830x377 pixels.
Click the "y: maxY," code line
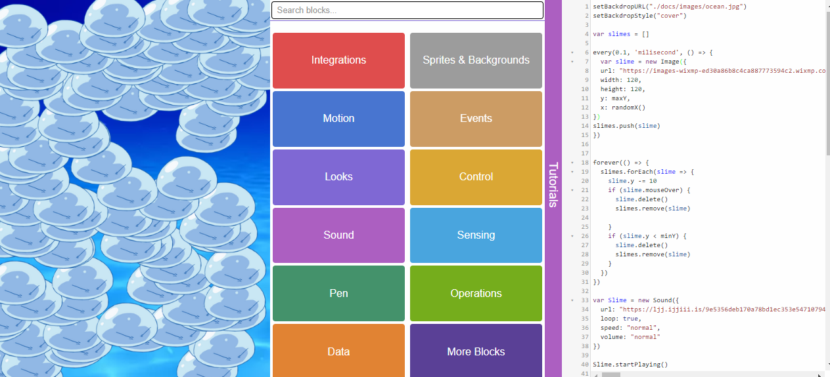tap(615, 98)
